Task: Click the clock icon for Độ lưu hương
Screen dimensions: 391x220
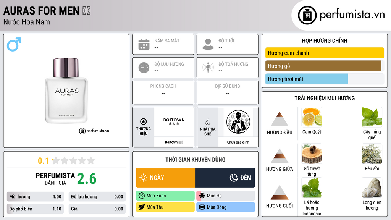Action: tap(144, 68)
